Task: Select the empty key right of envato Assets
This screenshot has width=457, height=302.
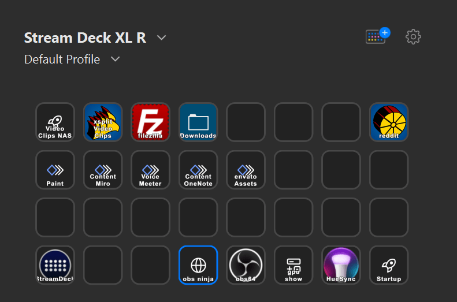Action: [293, 170]
